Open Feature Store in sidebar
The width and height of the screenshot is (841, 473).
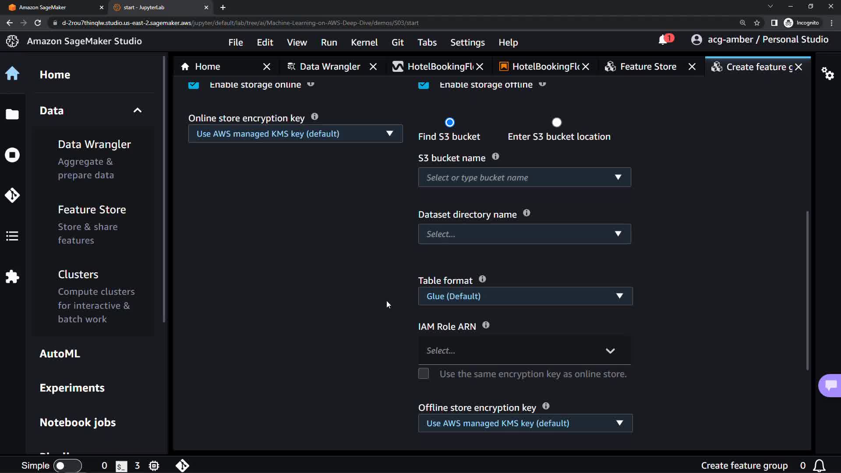point(92,210)
